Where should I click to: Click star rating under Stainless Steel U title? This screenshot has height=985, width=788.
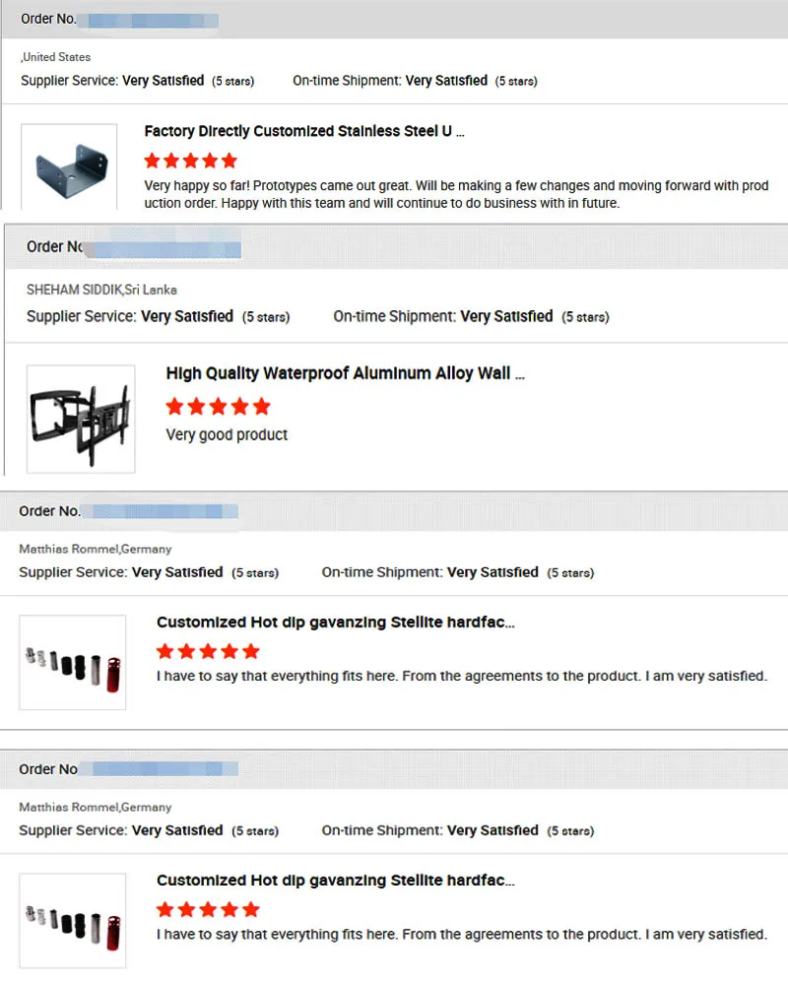[190, 161]
